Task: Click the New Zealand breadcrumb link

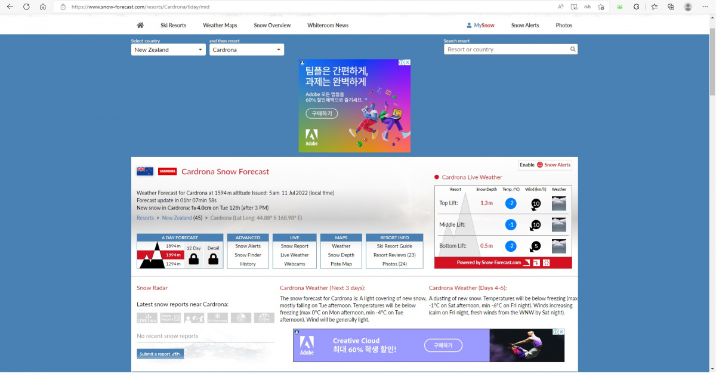Action: 177,218
